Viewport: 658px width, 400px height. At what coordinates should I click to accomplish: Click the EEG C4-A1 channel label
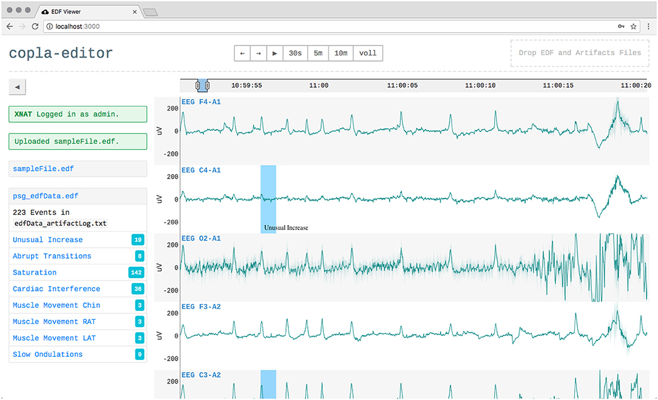pyautogui.click(x=201, y=171)
